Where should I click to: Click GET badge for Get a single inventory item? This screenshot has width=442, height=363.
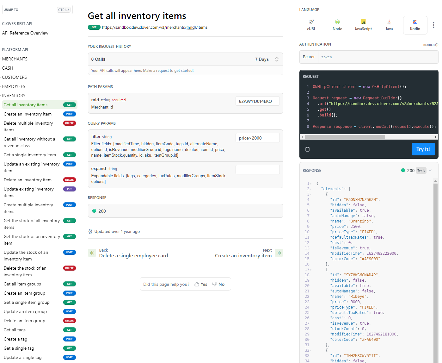coord(70,155)
